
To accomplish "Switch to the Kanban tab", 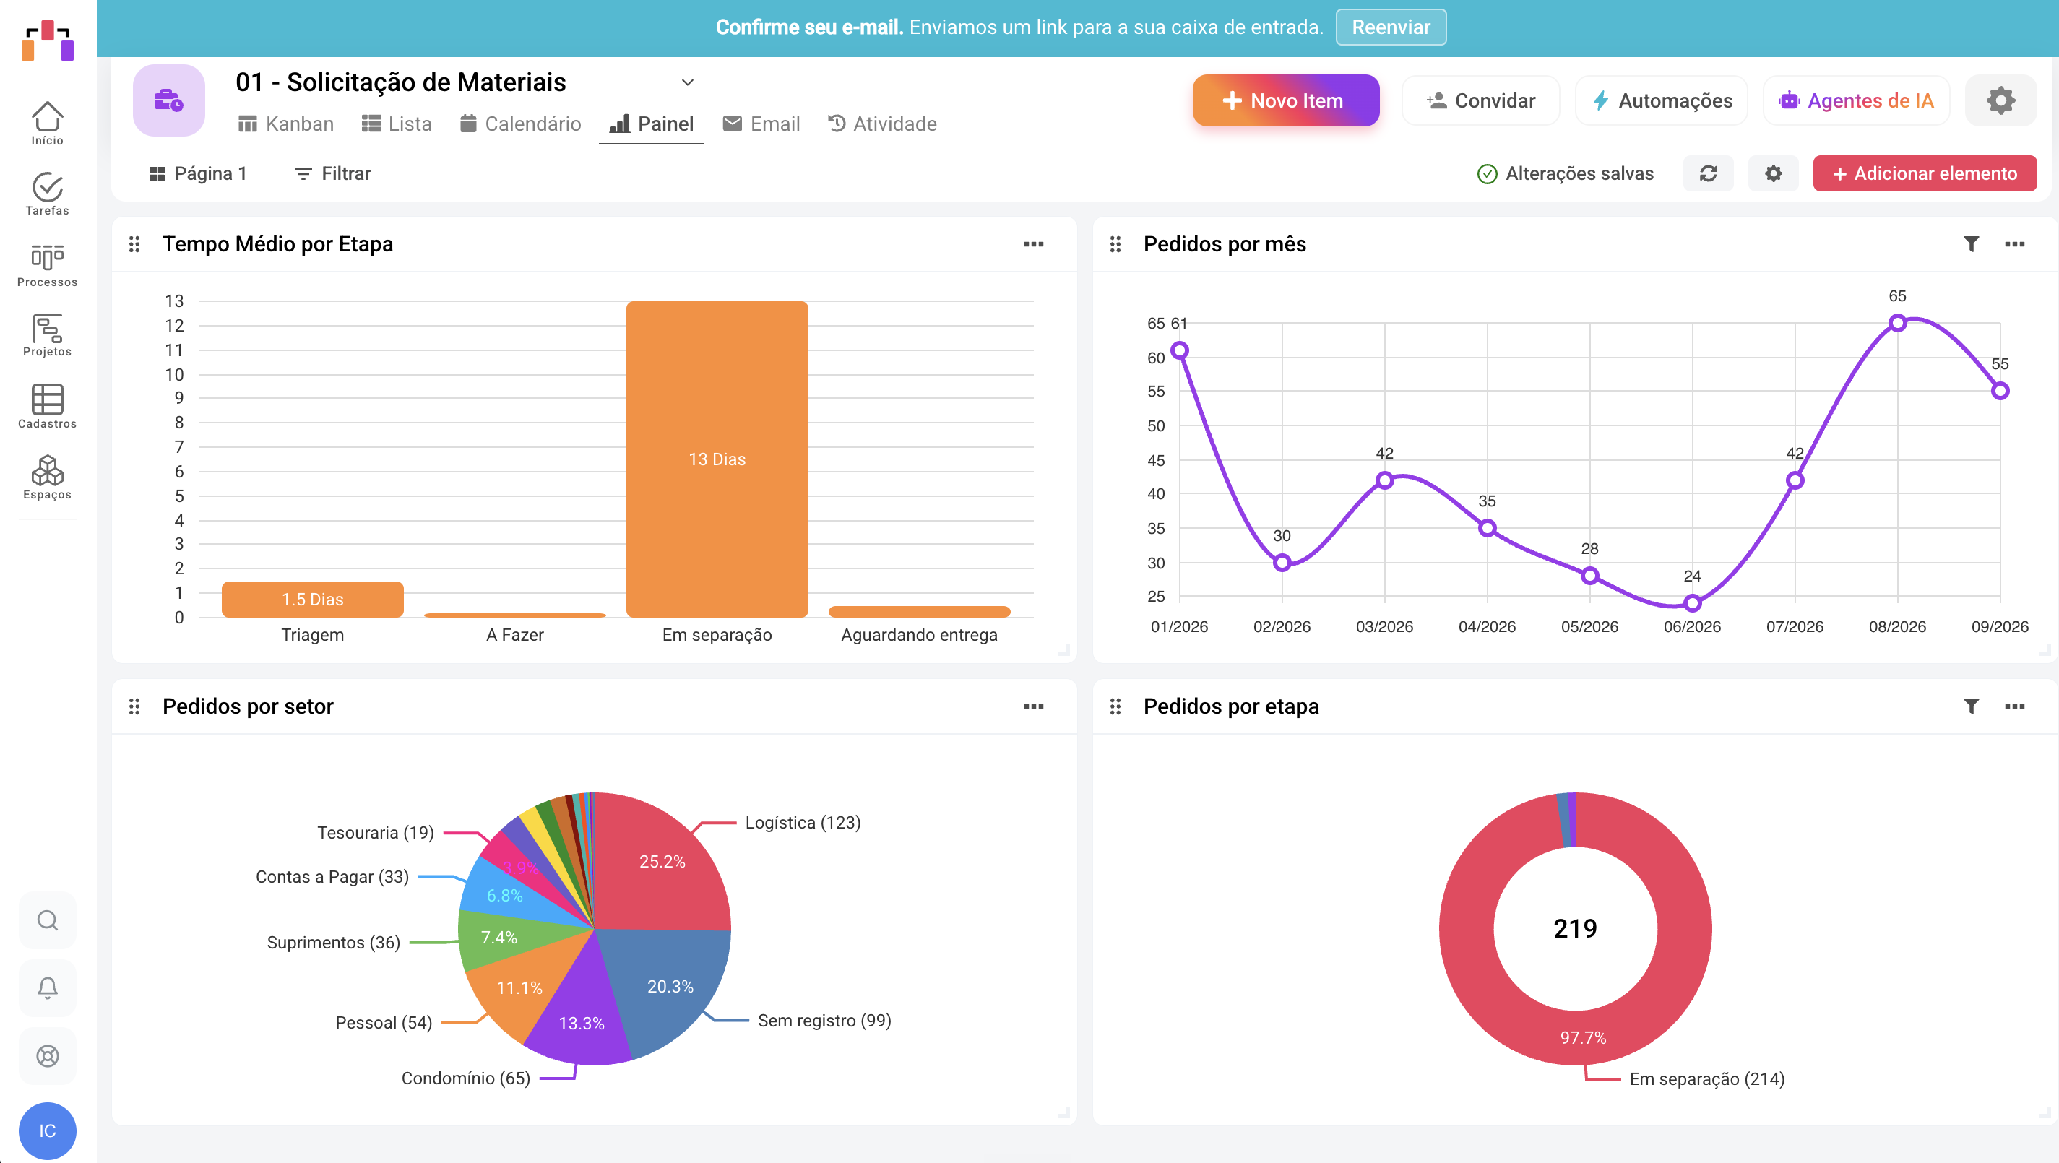I will click(286, 124).
